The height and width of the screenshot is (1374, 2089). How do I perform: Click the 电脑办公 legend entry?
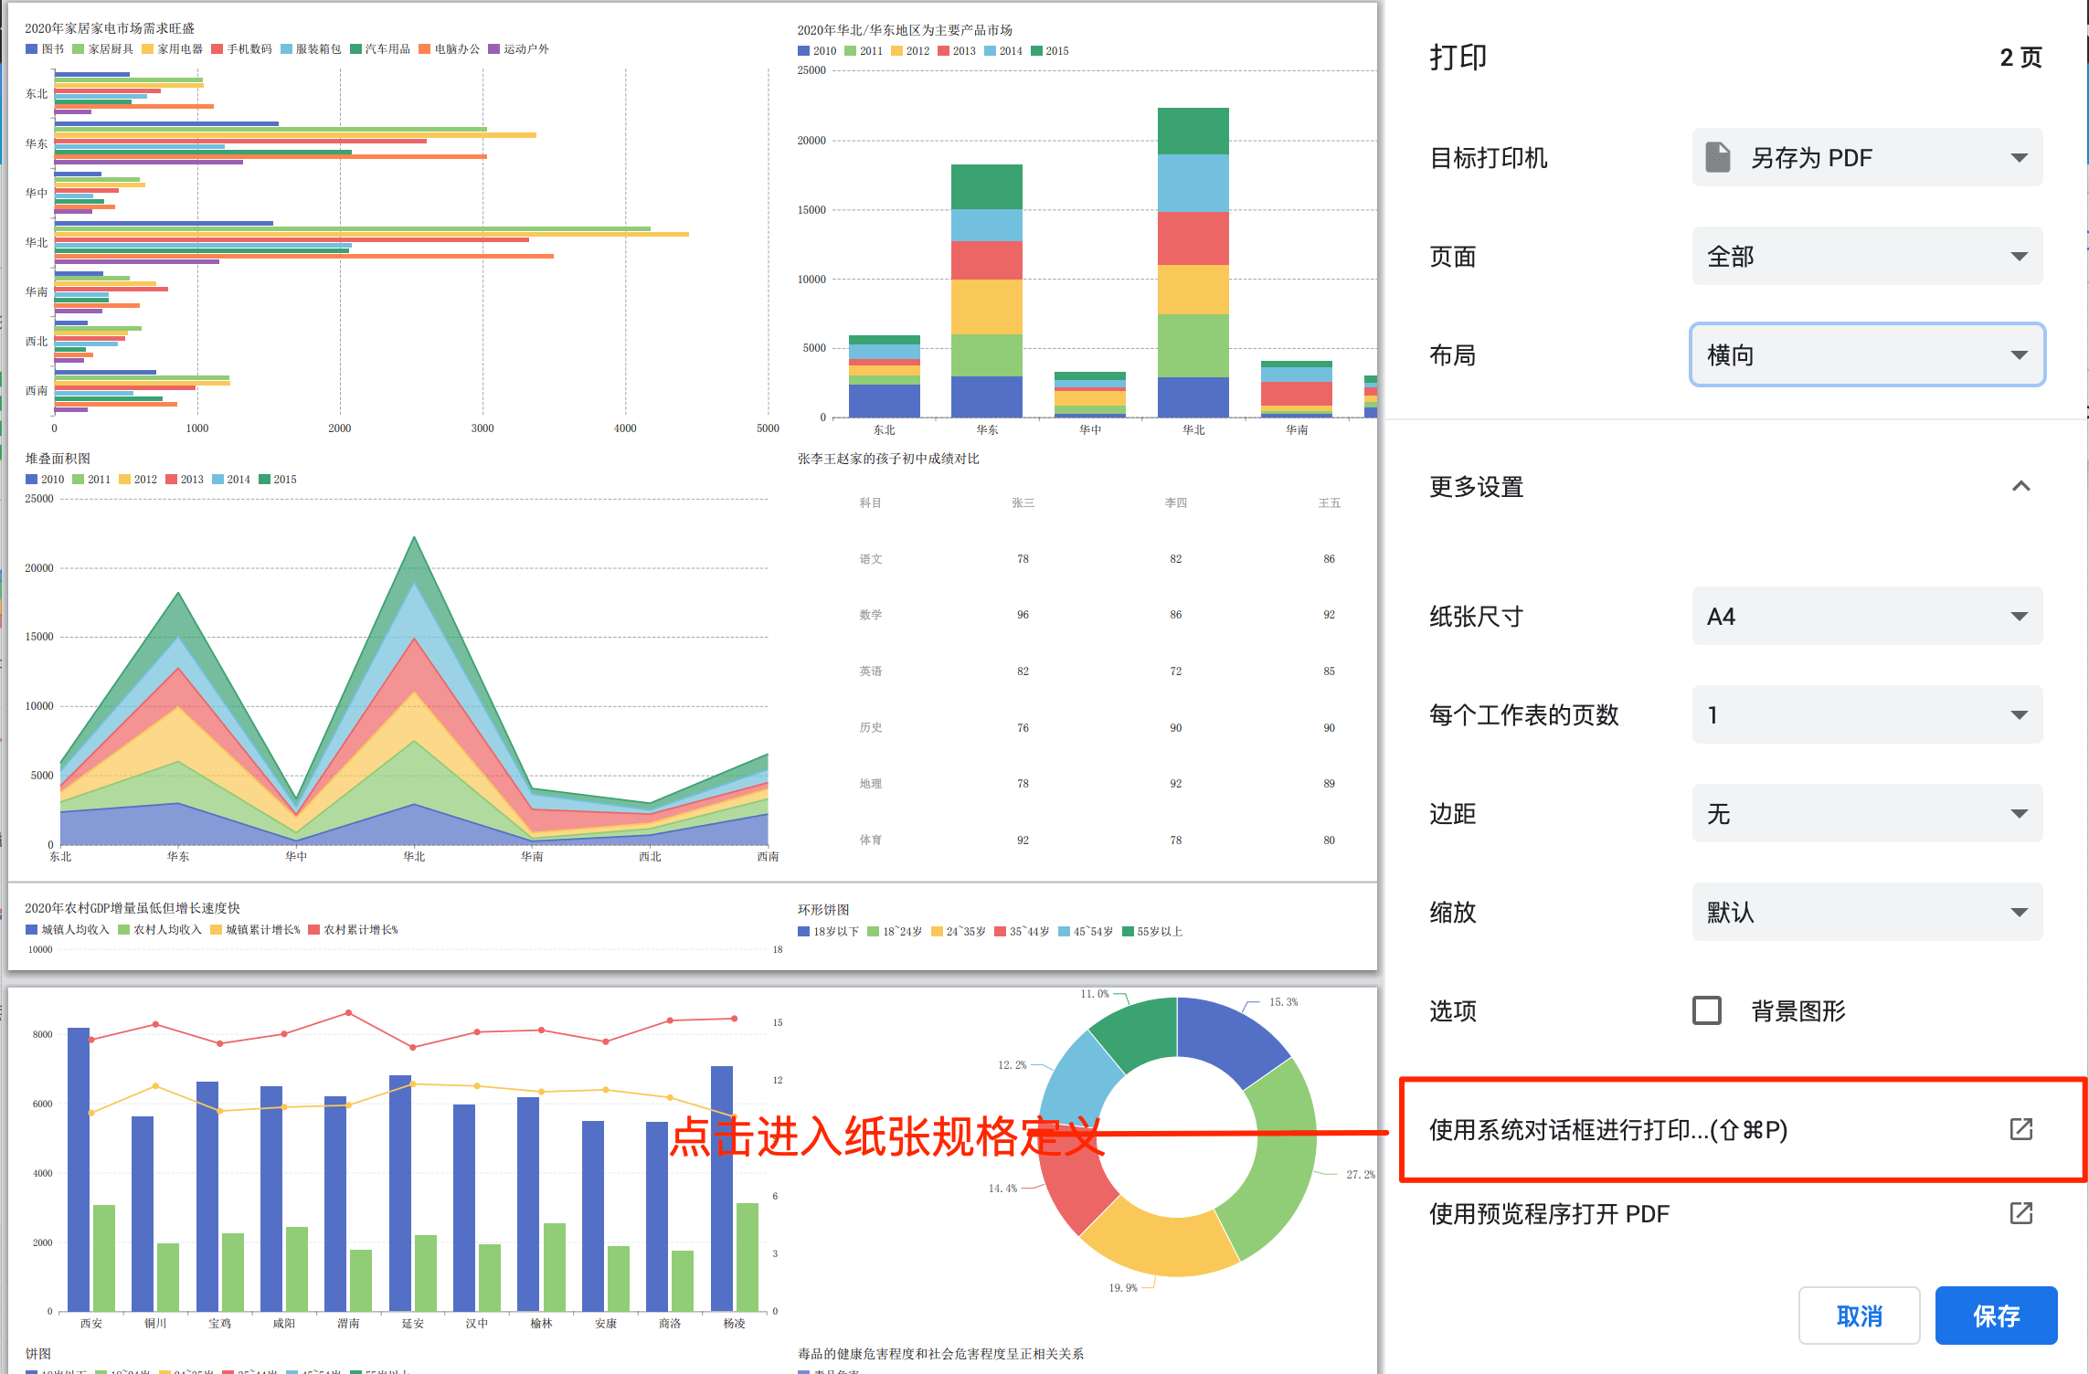click(x=450, y=49)
